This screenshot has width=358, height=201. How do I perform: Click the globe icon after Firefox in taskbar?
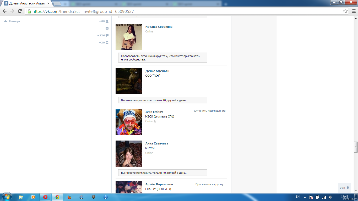click(x=82, y=197)
